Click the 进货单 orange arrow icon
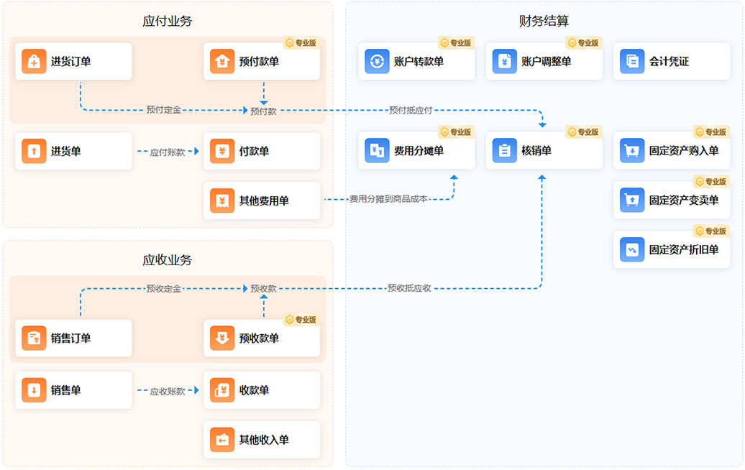This screenshot has width=745, height=470. [34, 151]
